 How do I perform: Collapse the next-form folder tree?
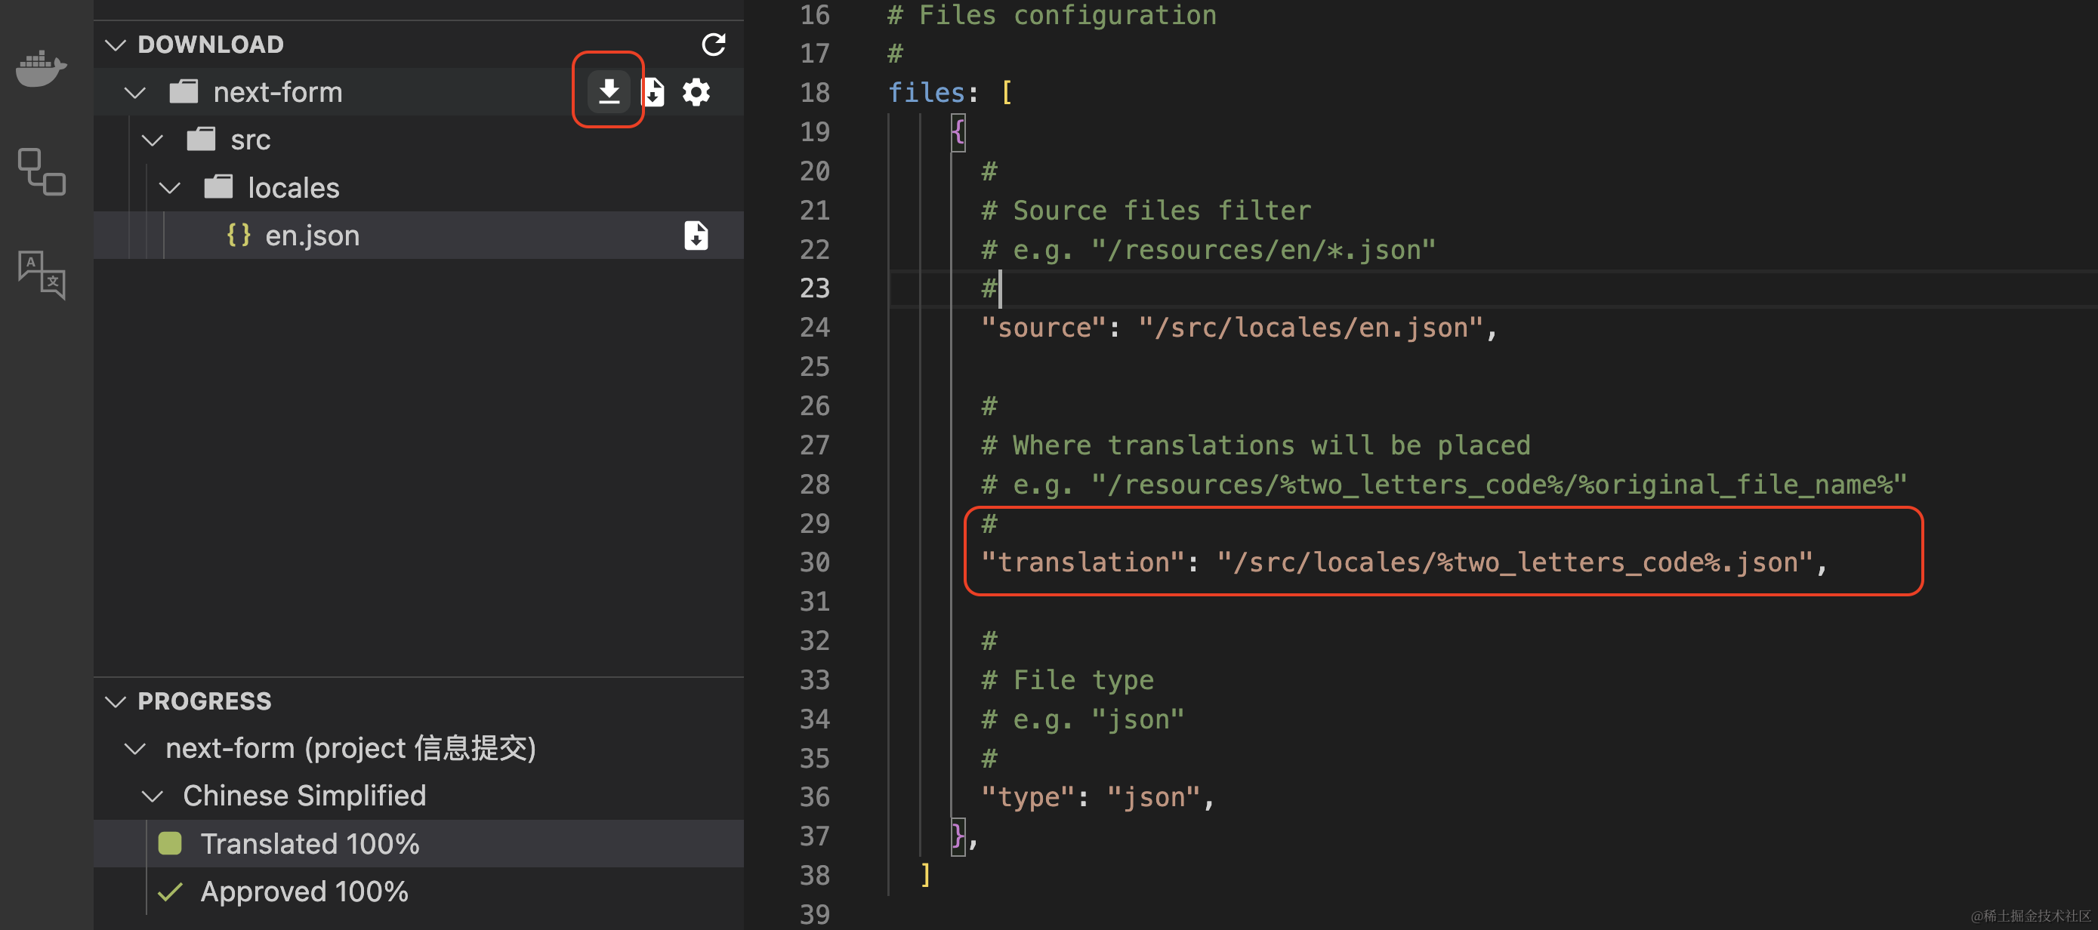(x=134, y=92)
